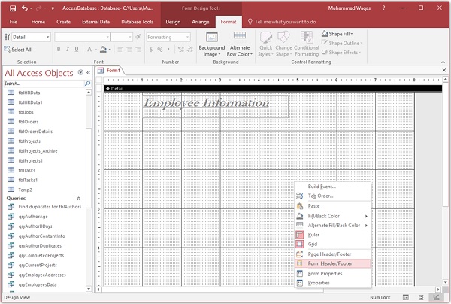This screenshot has width=451, height=304.
Task: Click Bold formatting button
Action: tap(57, 50)
